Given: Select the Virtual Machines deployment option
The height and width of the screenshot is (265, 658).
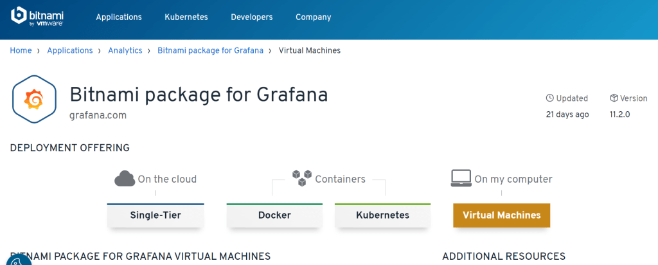Looking at the screenshot, I should click(x=501, y=215).
